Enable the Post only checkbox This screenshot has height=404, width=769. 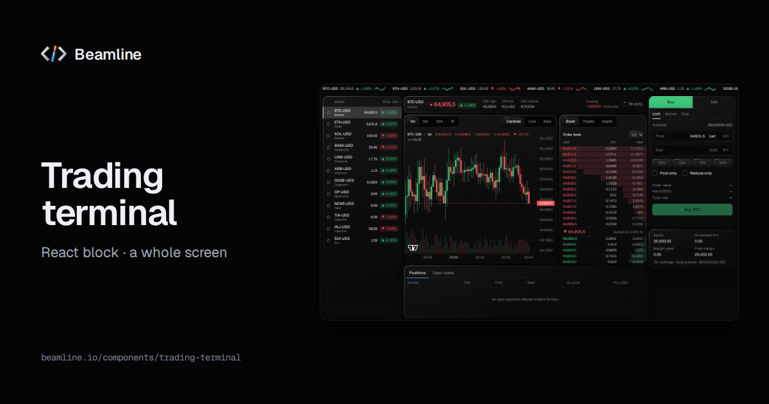click(x=654, y=173)
